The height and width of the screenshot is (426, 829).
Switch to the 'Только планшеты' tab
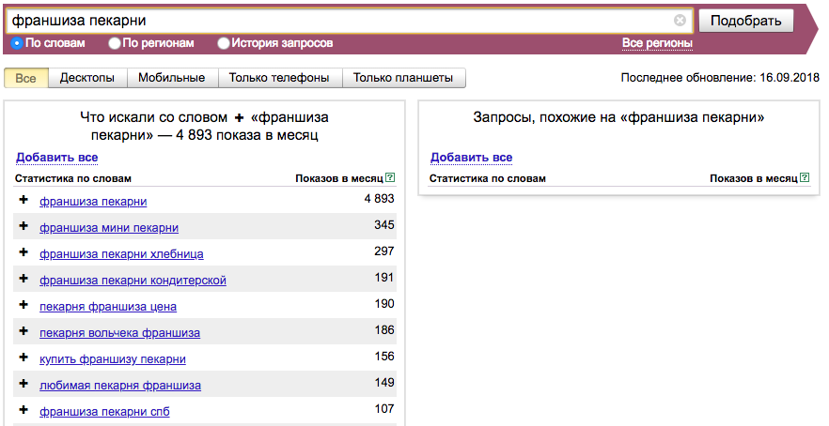tap(403, 78)
